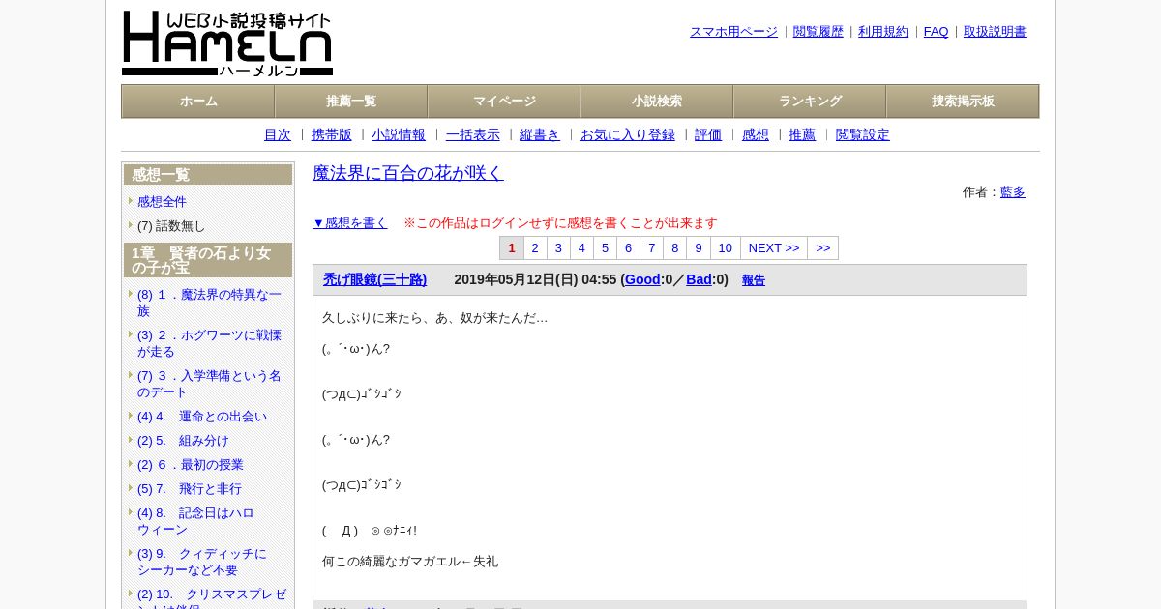Open 閲覧設定 in the sub-menu
Image resolution: width=1161 pixels, height=609 pixels.
pyautogui.click(x=863, y=135)
